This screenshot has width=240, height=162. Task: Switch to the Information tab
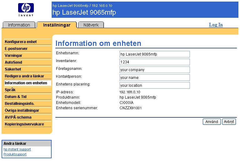point(19,25)
